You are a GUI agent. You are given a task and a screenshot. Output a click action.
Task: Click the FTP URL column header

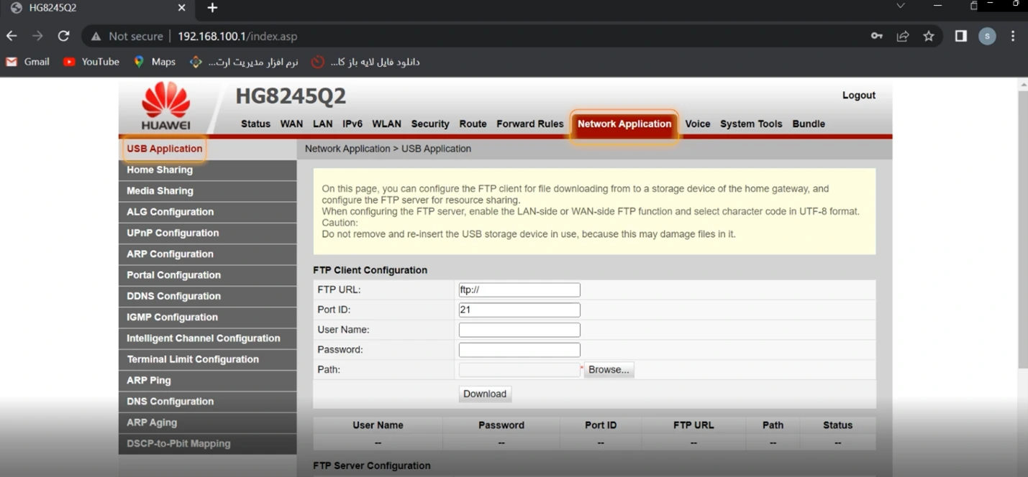693,425
